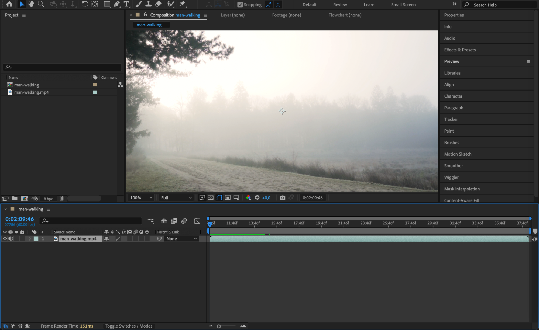Mute audio of the man-walking.mp4 layer
The height and width of the screenshot is (330, 539).
coord(11,239)
